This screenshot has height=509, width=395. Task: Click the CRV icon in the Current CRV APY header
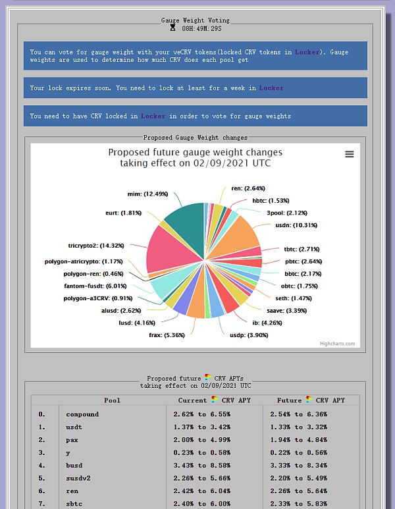[x=214, y=400]
